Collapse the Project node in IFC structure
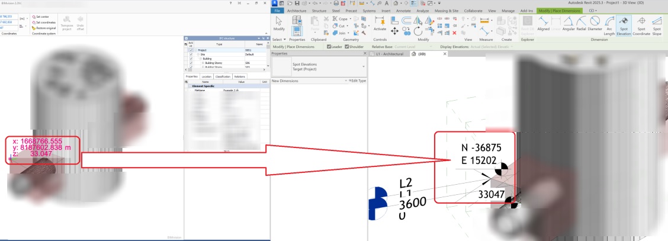The height and width of the screenshot is (241, 668). coord(196,50)
